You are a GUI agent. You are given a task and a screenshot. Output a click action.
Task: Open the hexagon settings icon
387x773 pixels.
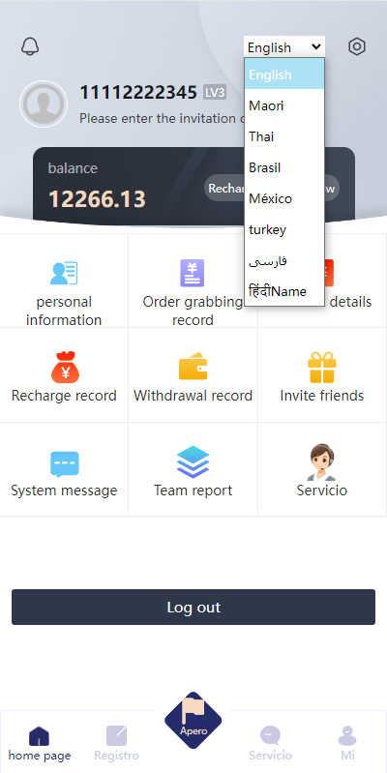coord(356,46)
